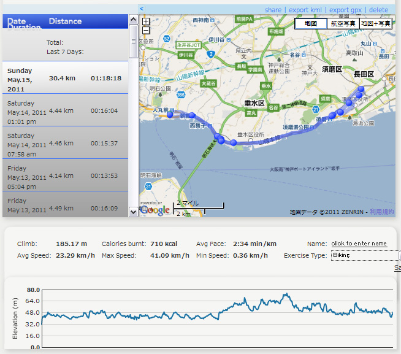Sort activities by Date column header
Image resolution: width=401 pixels, height=354 pixels.
click(x=17, y=21)
